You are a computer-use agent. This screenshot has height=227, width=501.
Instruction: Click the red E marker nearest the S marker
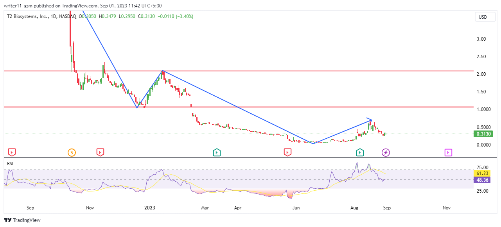[100, 152]
